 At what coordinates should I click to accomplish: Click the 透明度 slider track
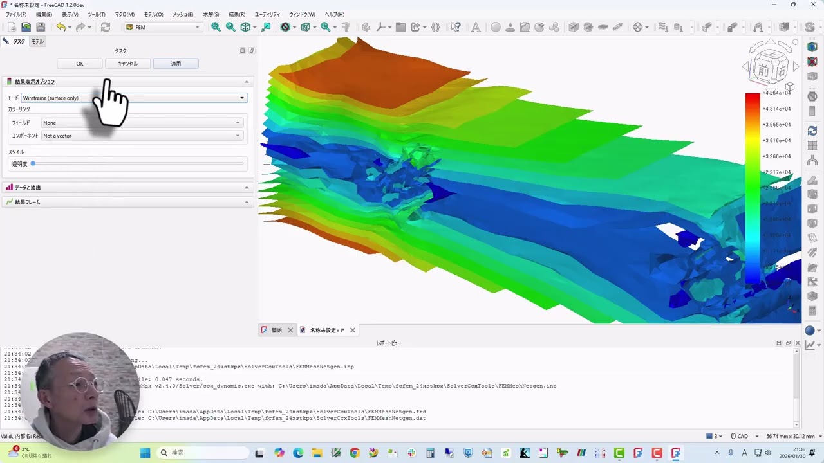click(138, 164)
